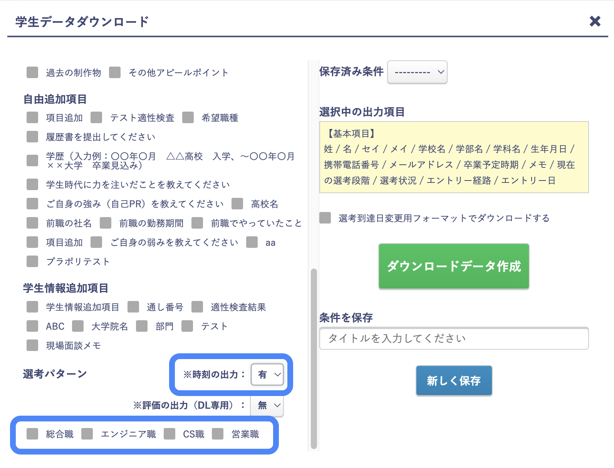The width and height of the screenshot is (614, 468).
Task: Check the 過去の制作物 checkbox
Action: pyautogui.click(x=32, y=72)
